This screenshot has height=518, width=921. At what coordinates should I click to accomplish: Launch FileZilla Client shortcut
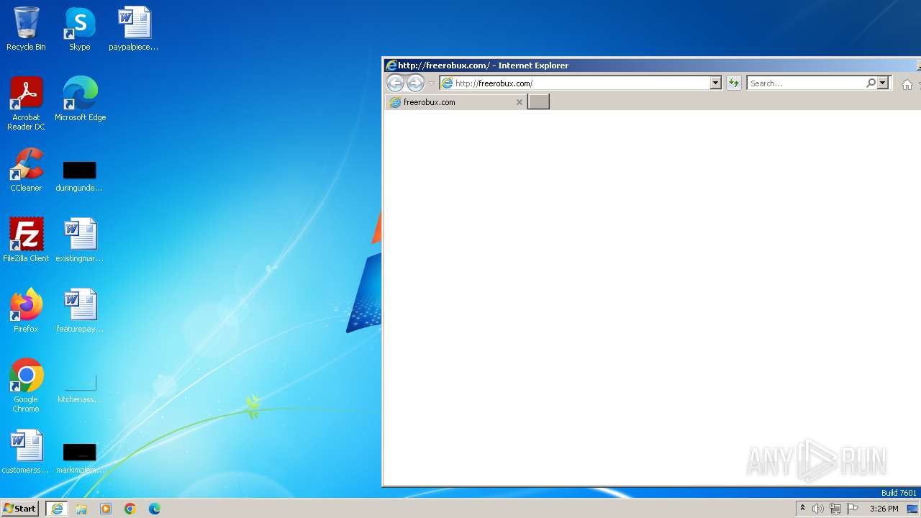26,240
